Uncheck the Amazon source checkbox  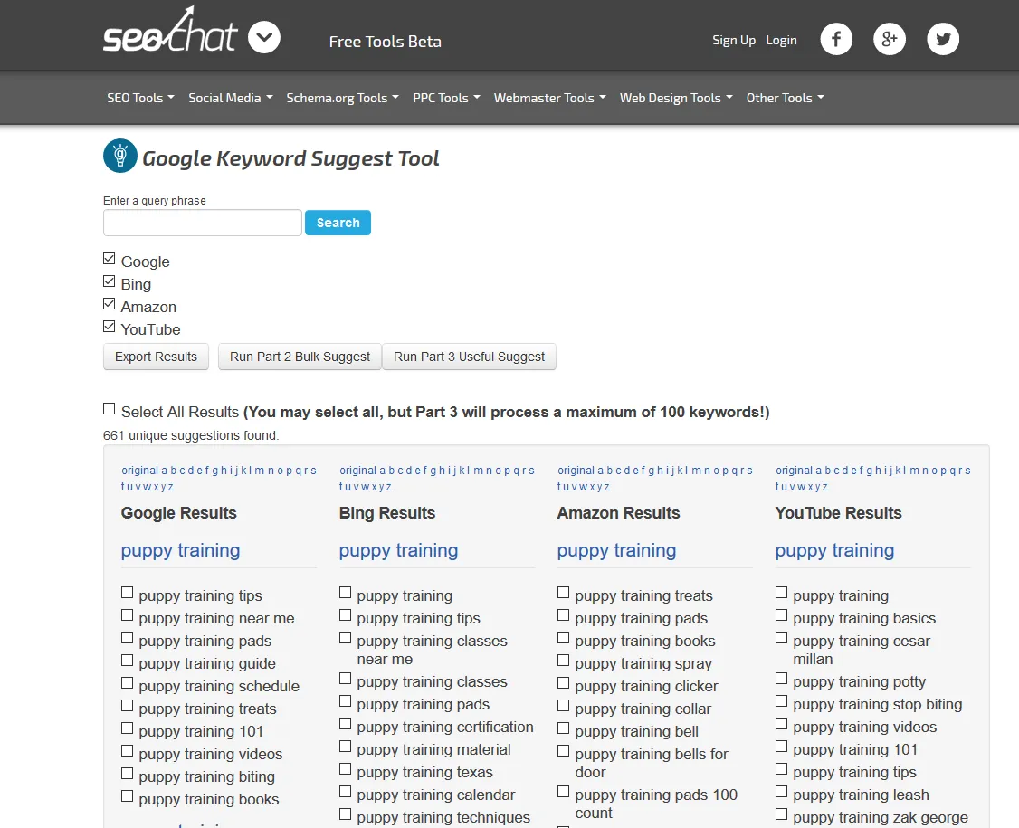coord(110,304)
